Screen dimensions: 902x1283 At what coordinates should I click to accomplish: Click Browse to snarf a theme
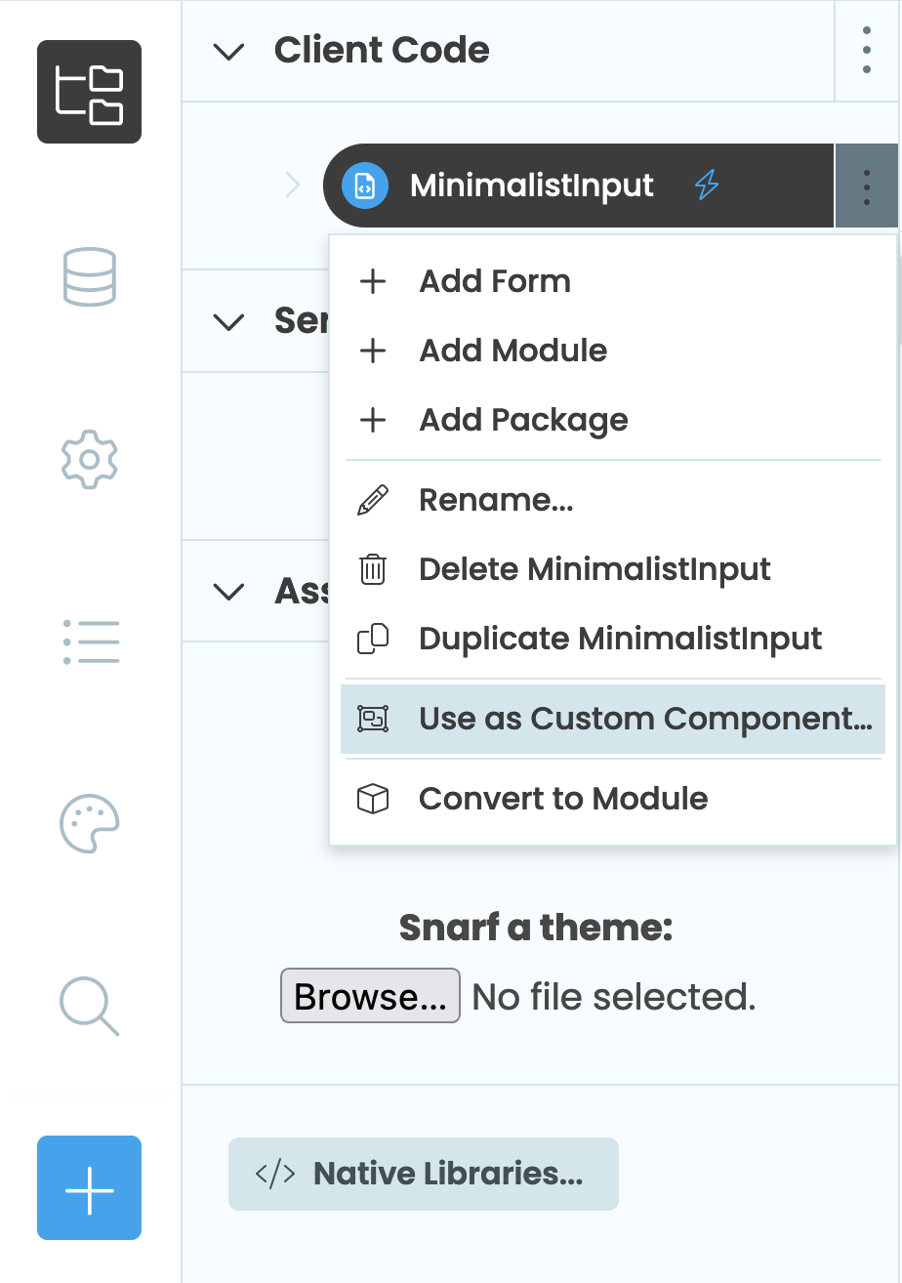point(370,995)
